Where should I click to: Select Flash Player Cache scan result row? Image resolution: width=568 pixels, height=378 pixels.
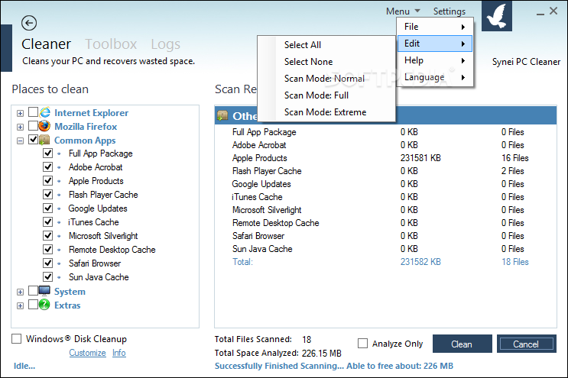tap(385, 171)
